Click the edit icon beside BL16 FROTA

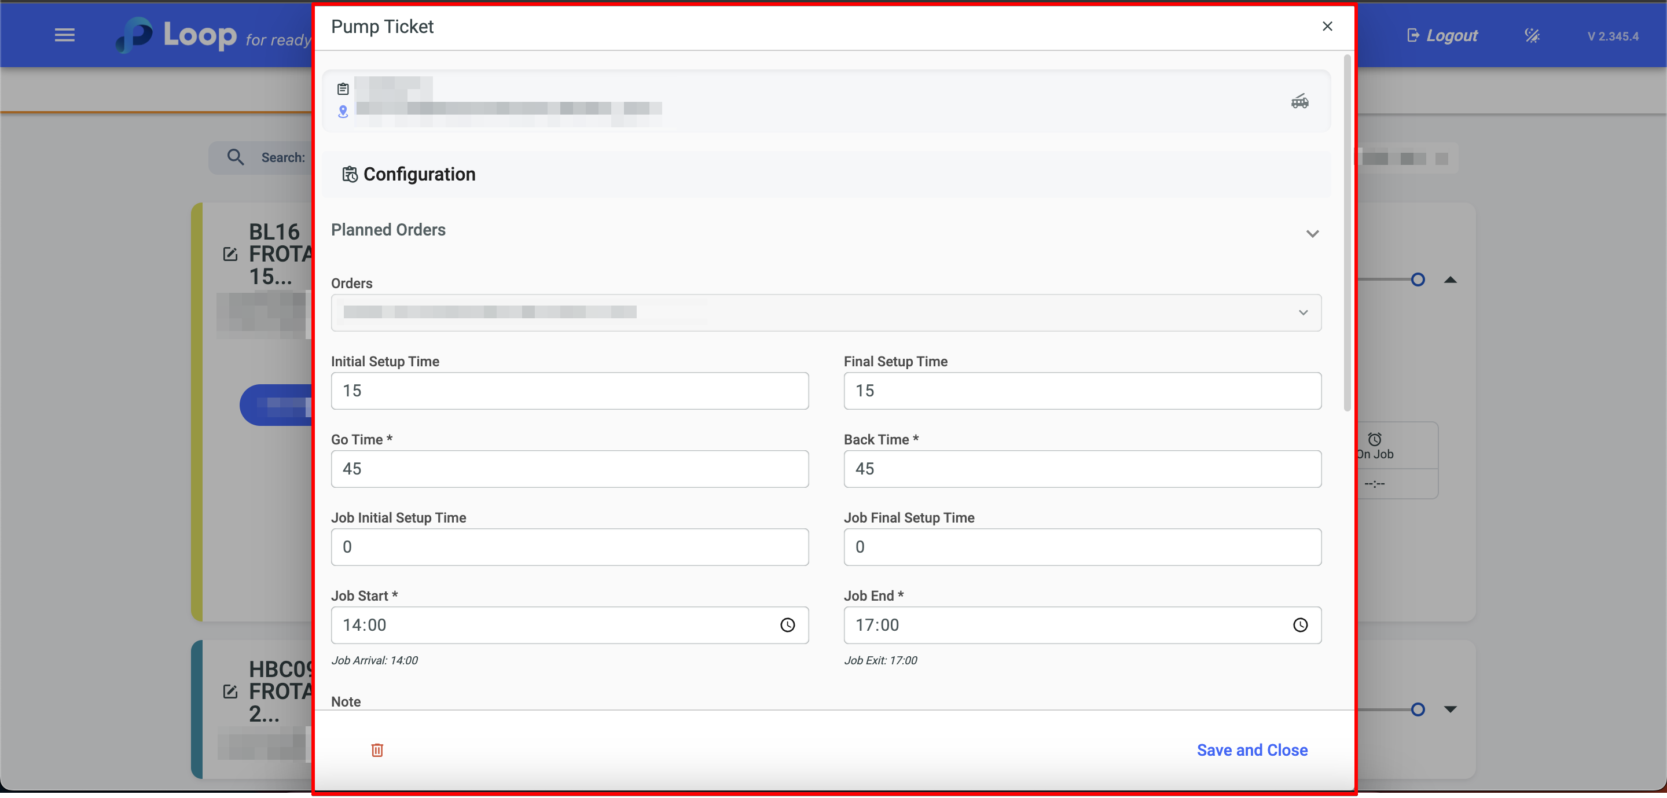(x=230, y=253)
